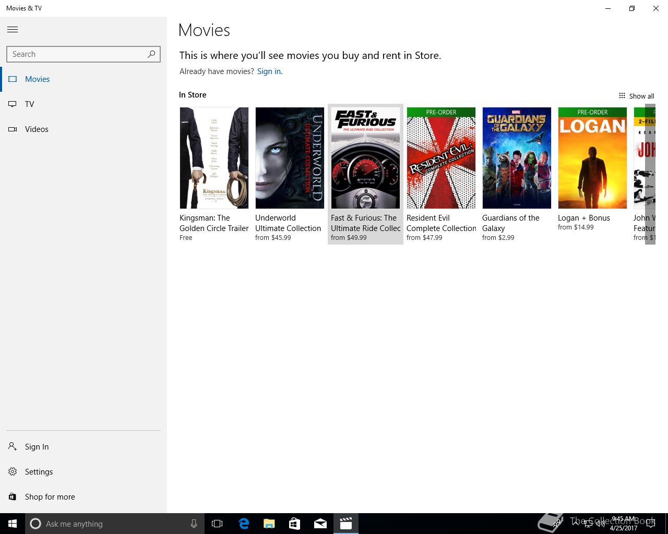Select the Videos camera icon in sidebar
Screen dimensions: 668x534
pos(13,129)
